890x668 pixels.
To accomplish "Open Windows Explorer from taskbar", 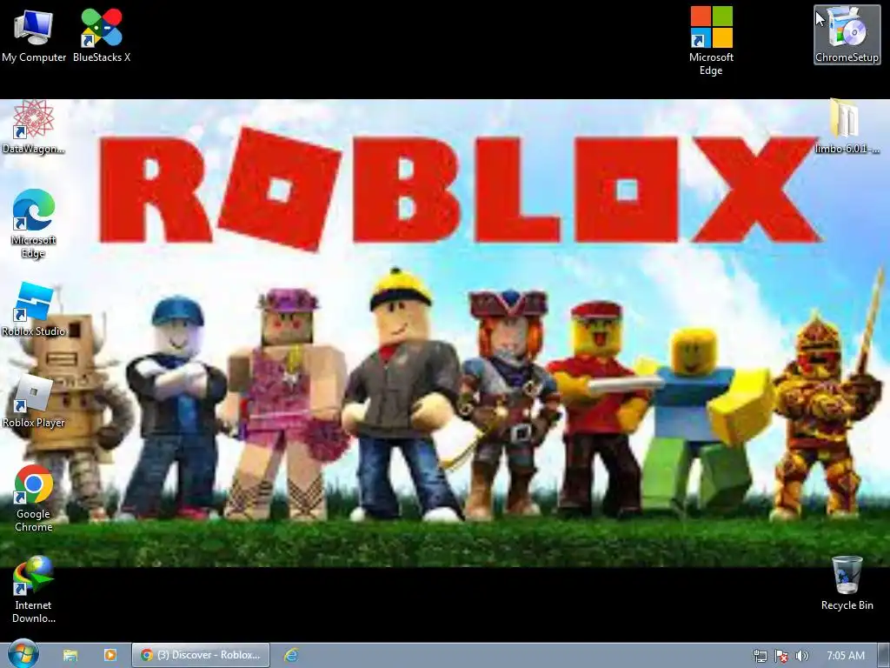I will (x=70, y=655).
